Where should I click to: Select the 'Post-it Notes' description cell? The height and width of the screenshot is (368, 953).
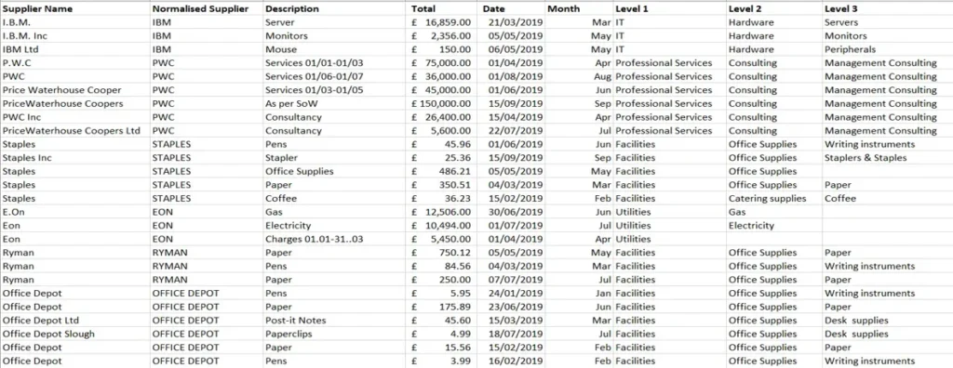point(335,321)
